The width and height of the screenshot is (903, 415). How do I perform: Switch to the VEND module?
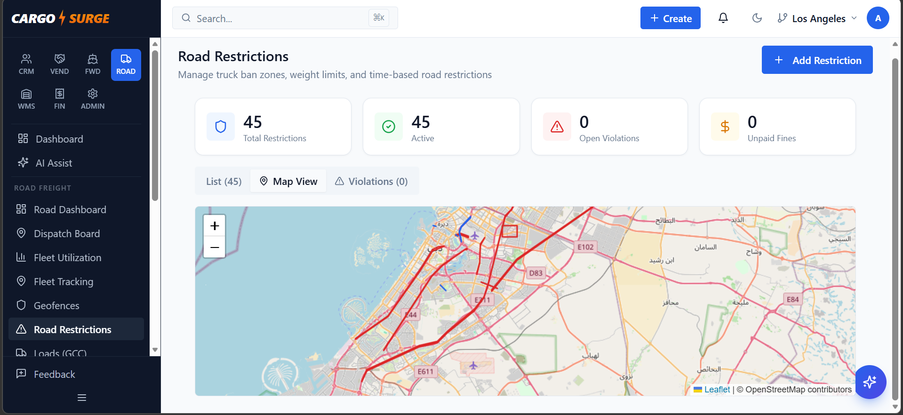coord(60,65)
